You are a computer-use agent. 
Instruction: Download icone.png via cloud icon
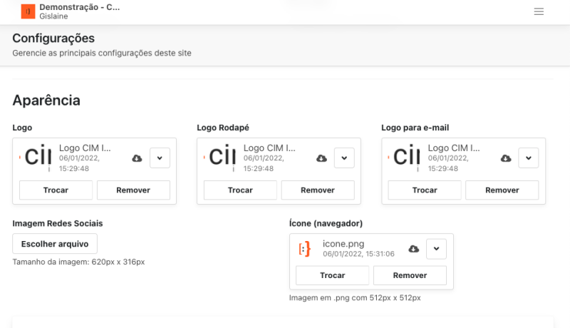pyautogui.click(x=413, y=248)
